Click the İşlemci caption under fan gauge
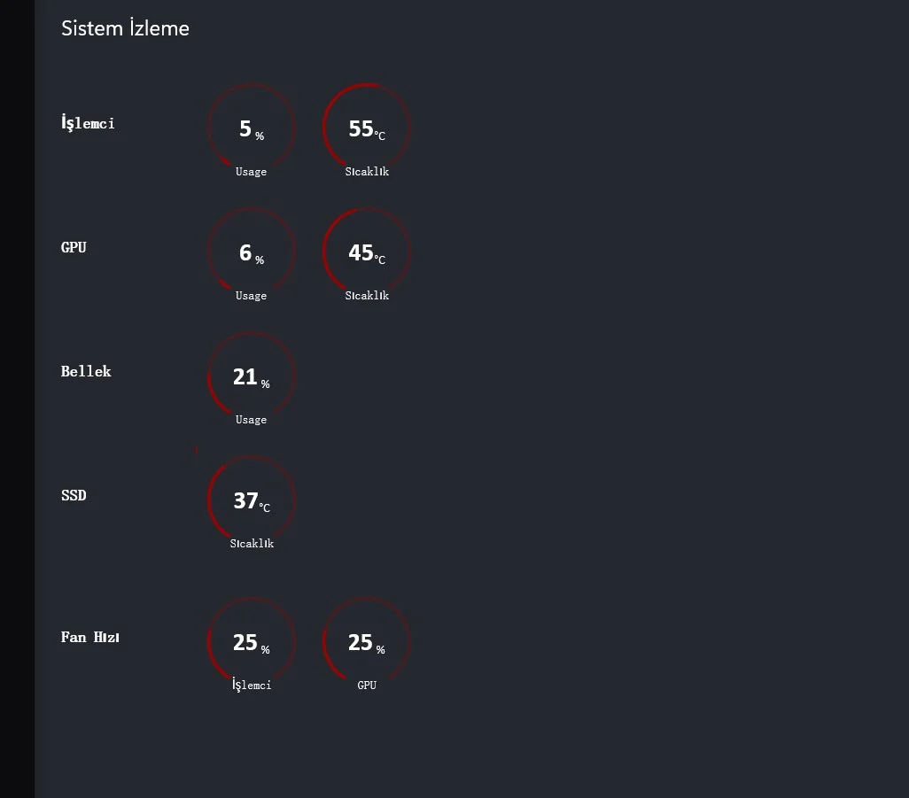The image size is (909, 798). [252, 686]
